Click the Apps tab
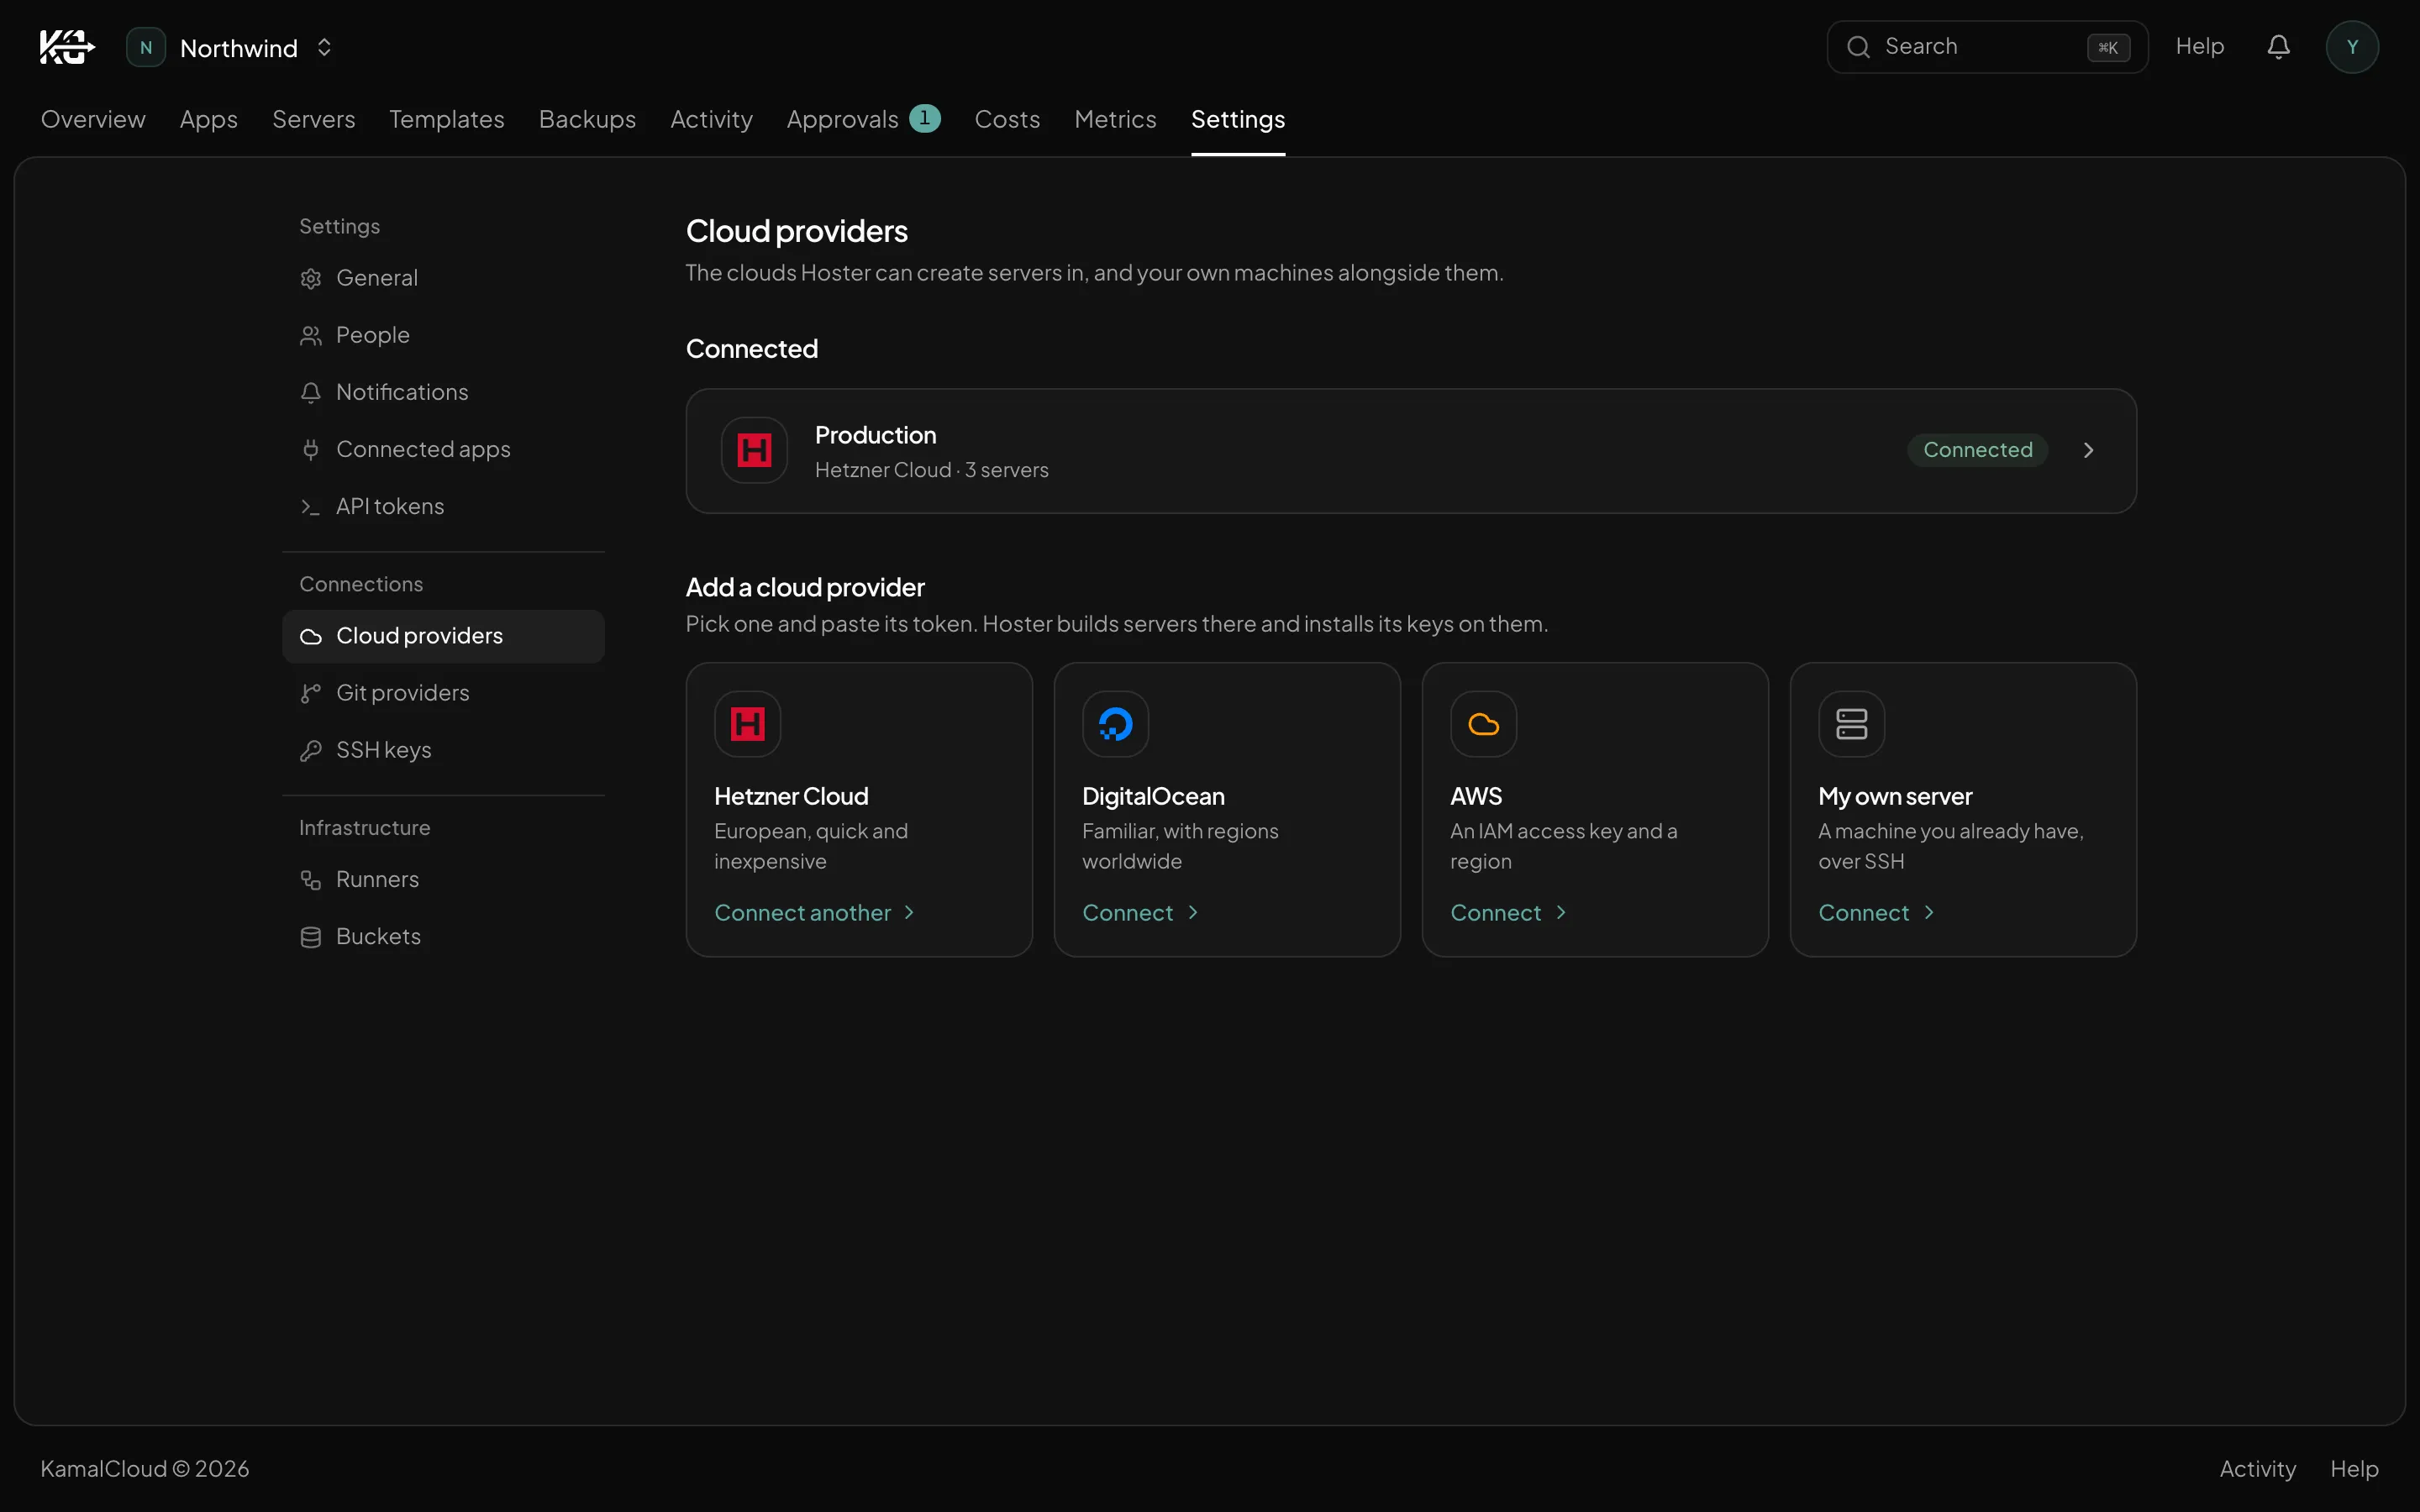The height and width of the screenshot is (1512, 2420). click(x=208, y=119)
